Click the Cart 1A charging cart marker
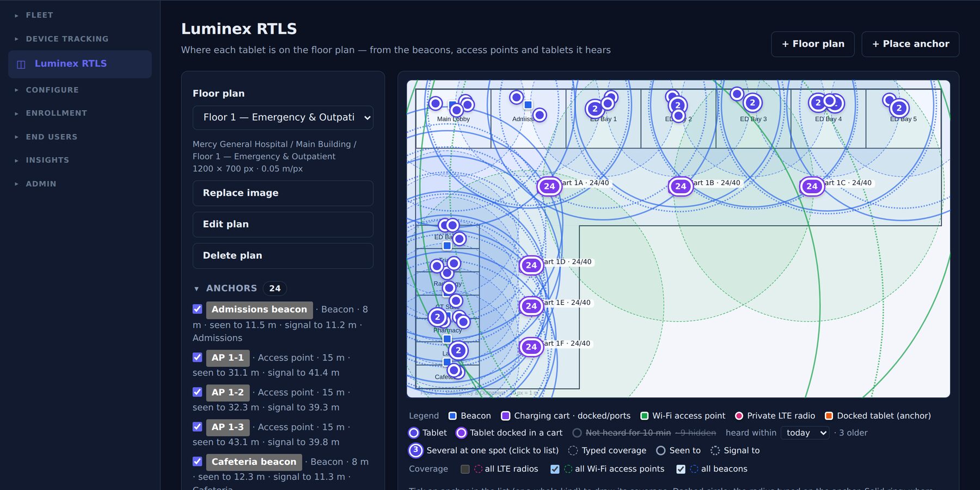This screenshot has height=490, width=980. click(549, 186)
